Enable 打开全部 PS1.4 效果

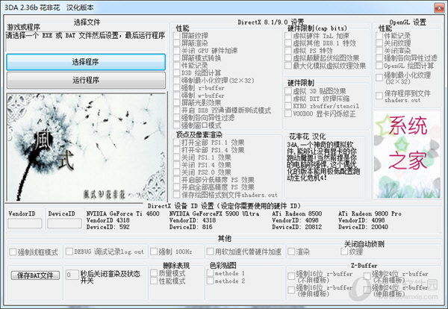176,150
